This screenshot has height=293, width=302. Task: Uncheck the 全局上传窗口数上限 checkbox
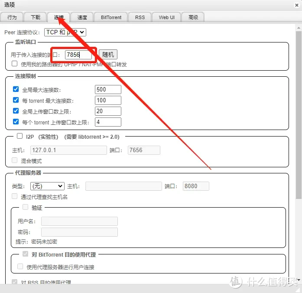coord(16,111)
